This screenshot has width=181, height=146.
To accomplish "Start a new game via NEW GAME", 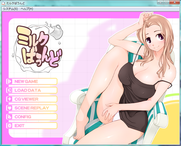I will pos(32,81).
